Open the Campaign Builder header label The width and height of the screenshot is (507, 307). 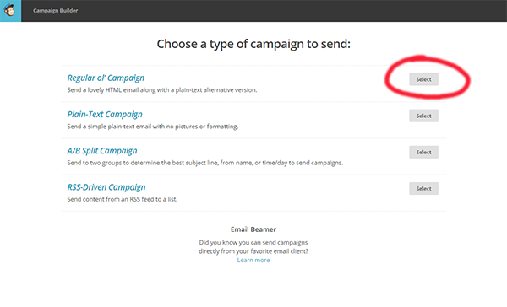(55, 11)
